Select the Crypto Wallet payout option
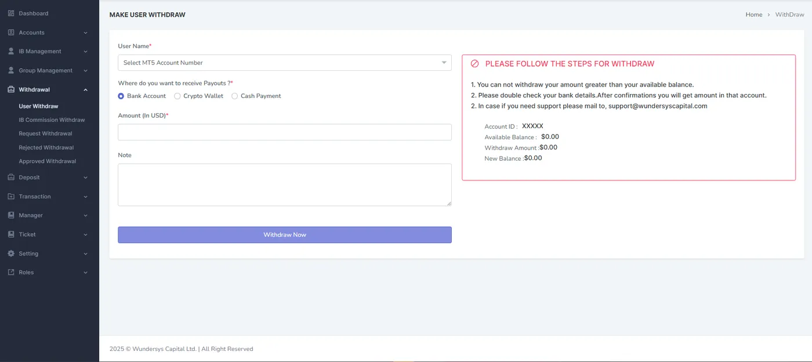The image size is (812, 362). [177, 96]
